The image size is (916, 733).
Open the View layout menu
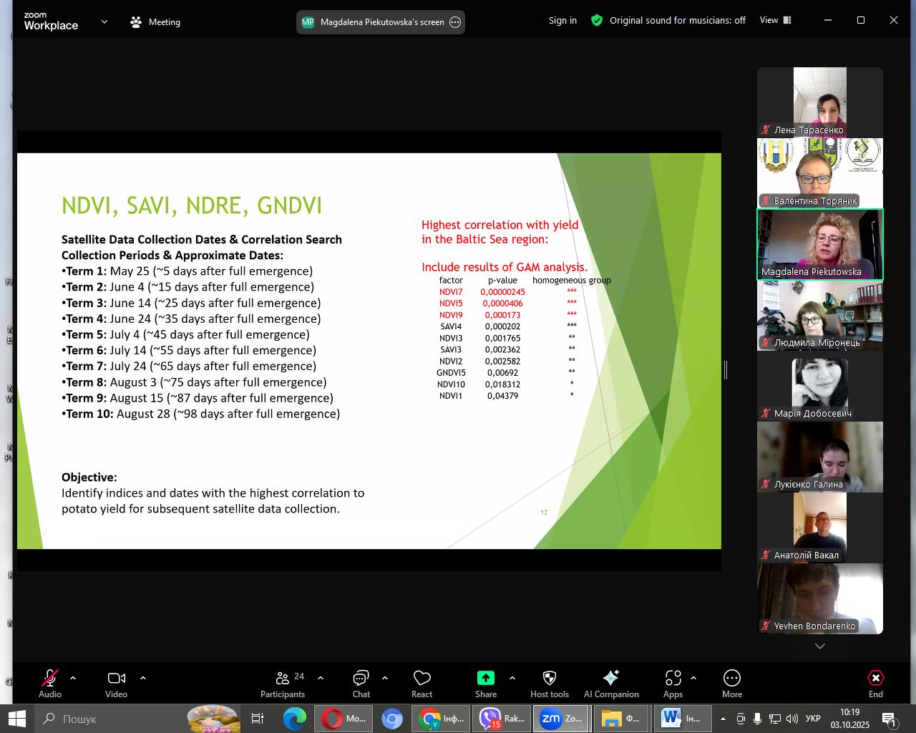click(776, 21)
